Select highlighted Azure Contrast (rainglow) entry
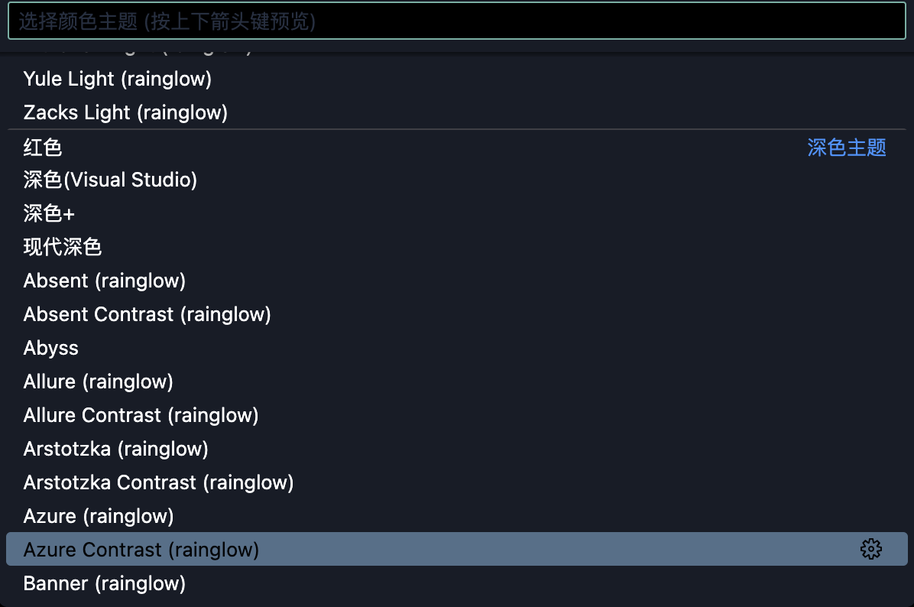914x607 pixels. pyautogui.click(x=457, y=549)
